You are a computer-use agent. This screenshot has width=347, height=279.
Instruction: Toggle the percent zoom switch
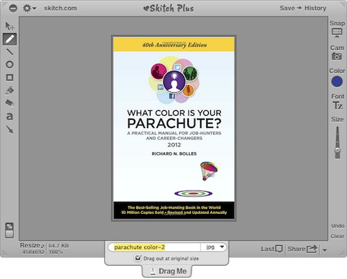tap(9, 230)
